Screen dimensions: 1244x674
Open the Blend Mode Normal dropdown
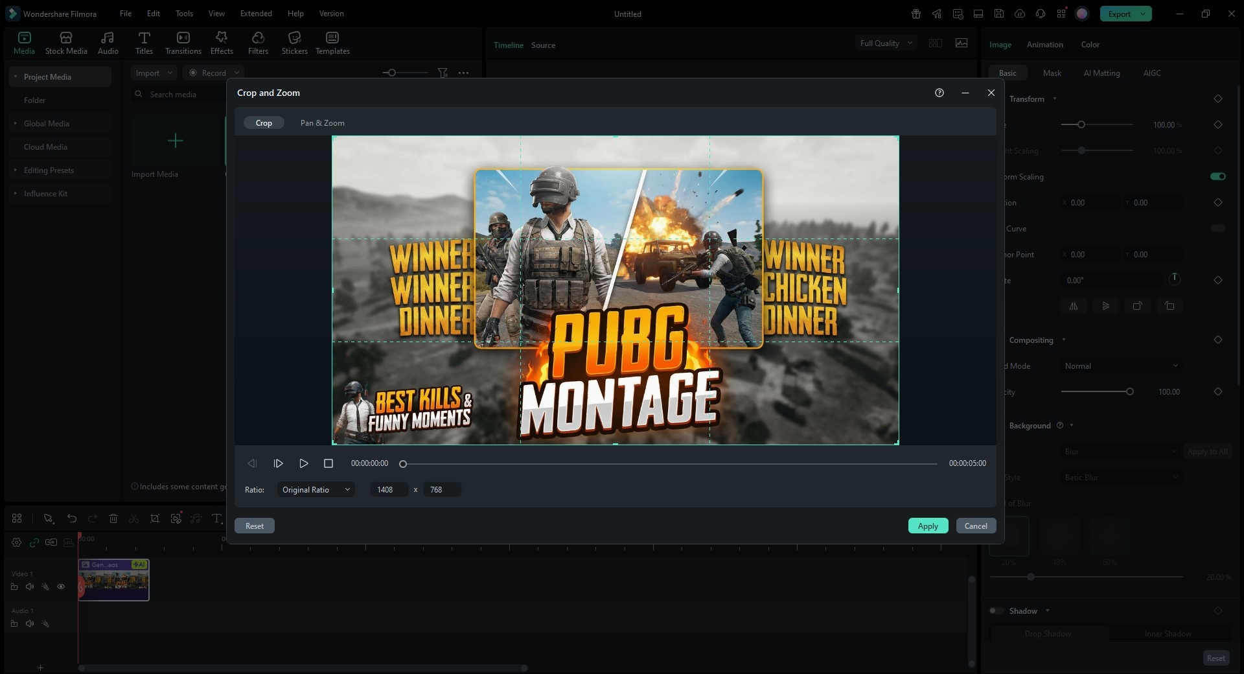click(1120, 366)
